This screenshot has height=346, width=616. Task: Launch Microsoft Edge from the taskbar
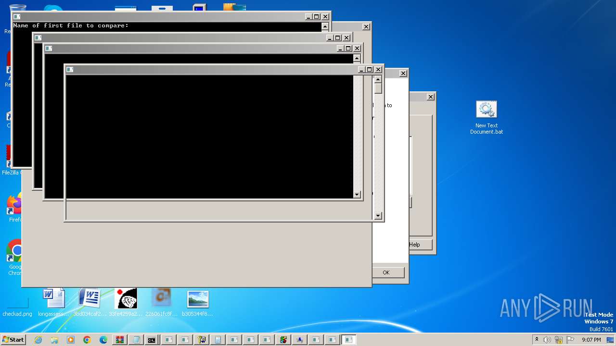[x=103, y=340]
